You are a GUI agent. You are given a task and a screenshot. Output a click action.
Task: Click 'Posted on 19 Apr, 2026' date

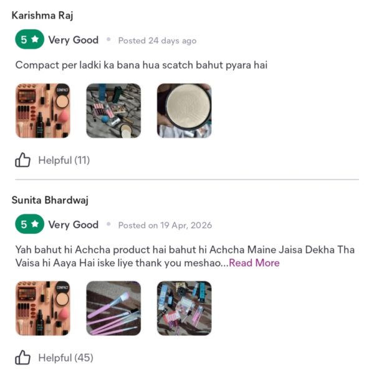click(x=165, y=225)
